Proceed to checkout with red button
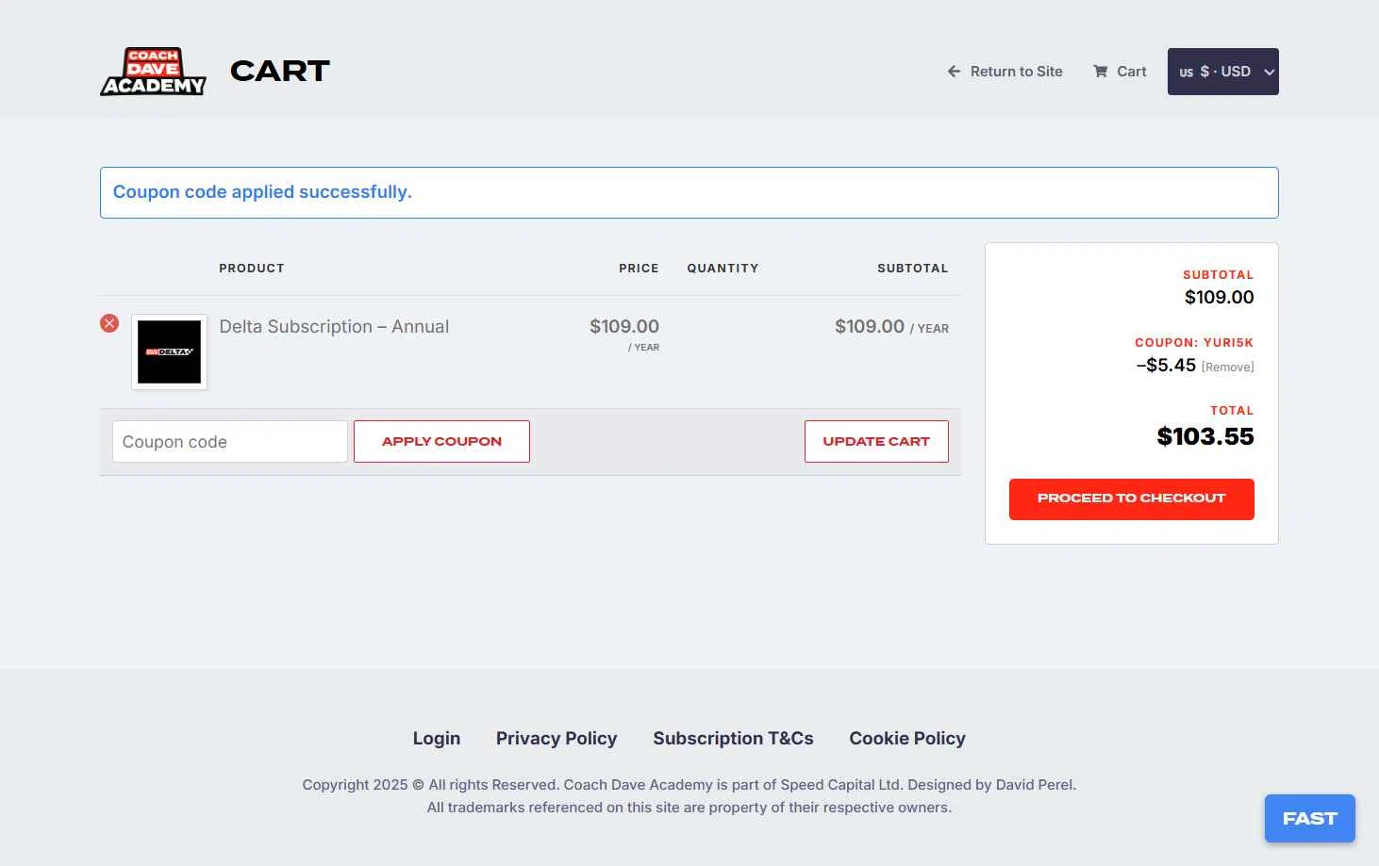 pyautogui.click(x=1132, y=499)
